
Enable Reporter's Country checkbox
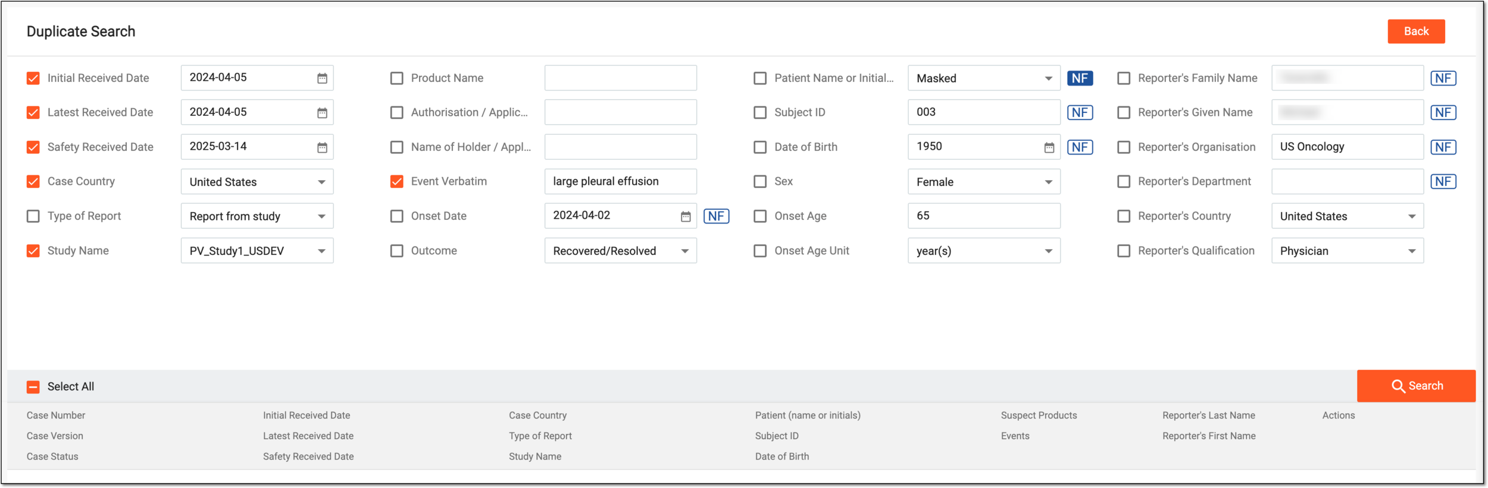click(x=1124, y=216)
